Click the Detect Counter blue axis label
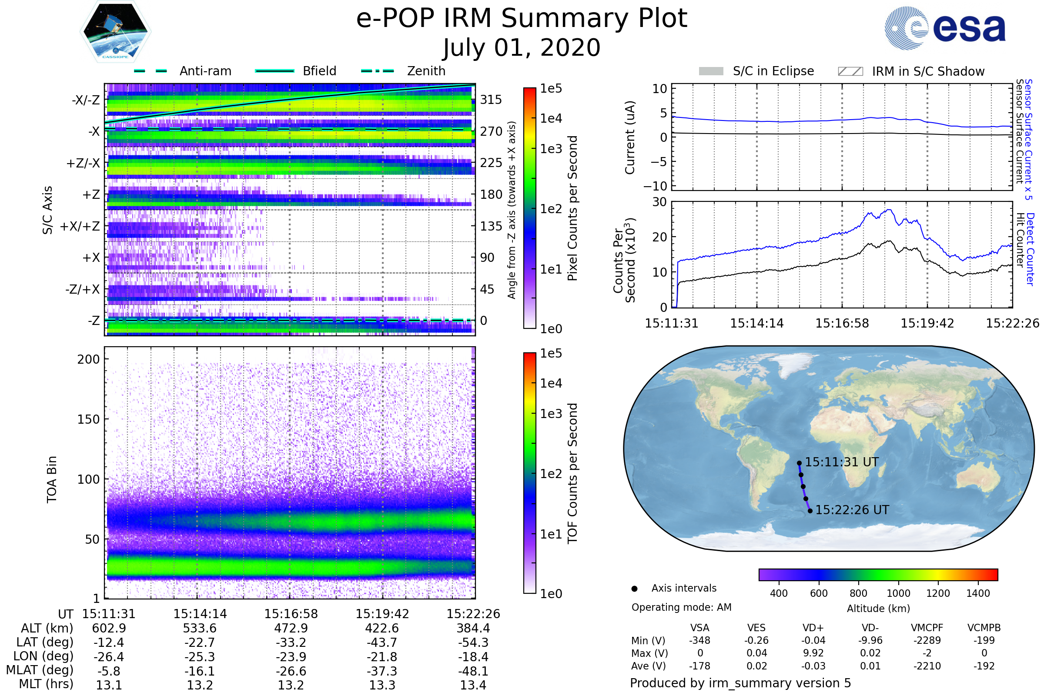 click(1031, 249)
